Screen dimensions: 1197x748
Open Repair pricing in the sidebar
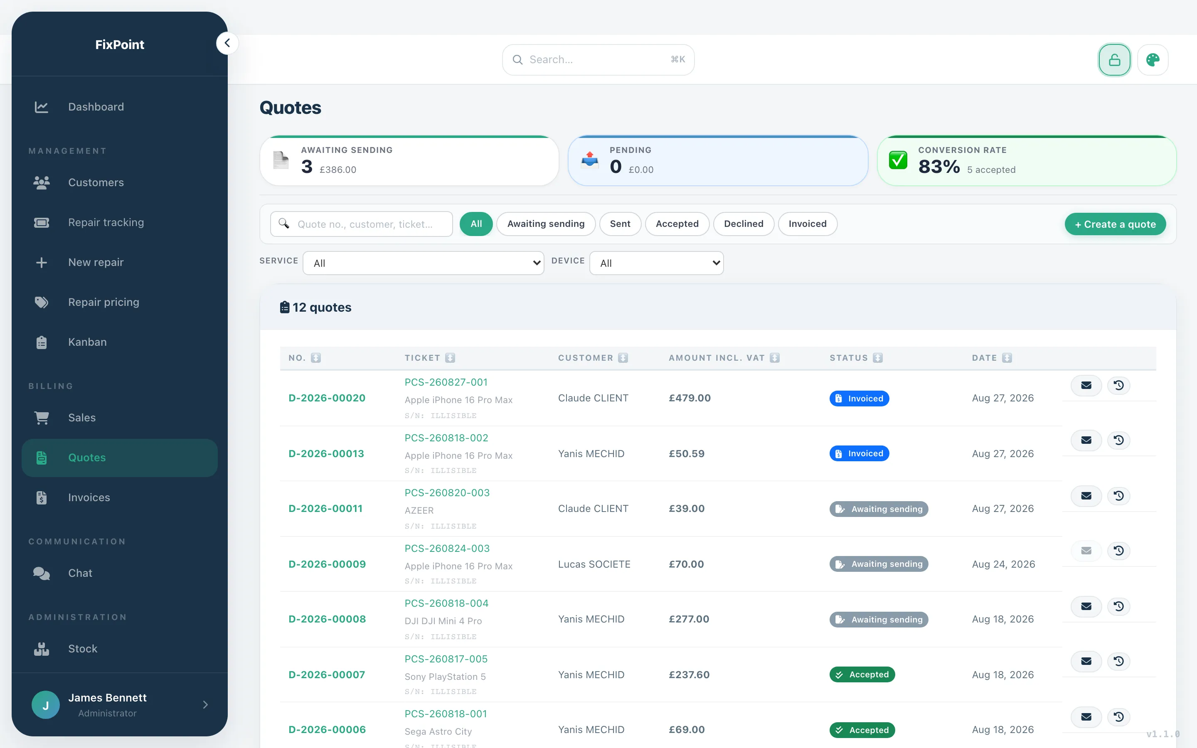(x=120, y=302)
